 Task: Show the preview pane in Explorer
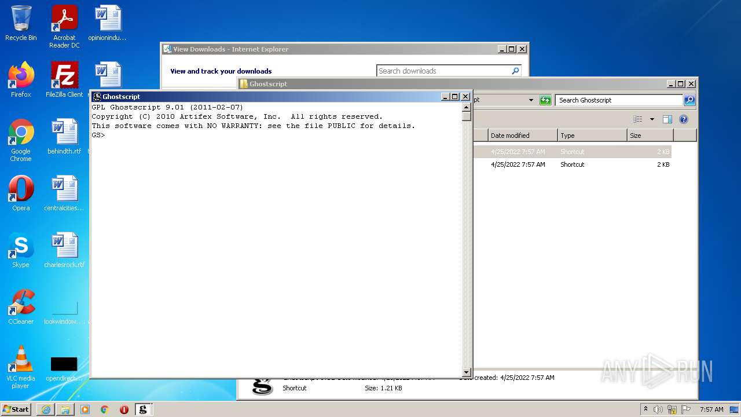tap(667, 119)
